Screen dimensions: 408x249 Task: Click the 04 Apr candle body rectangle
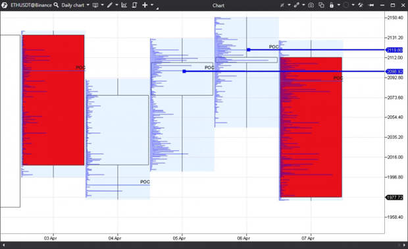pos(118,130)
